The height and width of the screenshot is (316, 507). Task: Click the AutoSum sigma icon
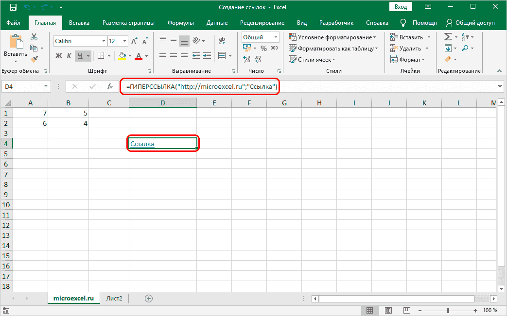coord(447,37)
